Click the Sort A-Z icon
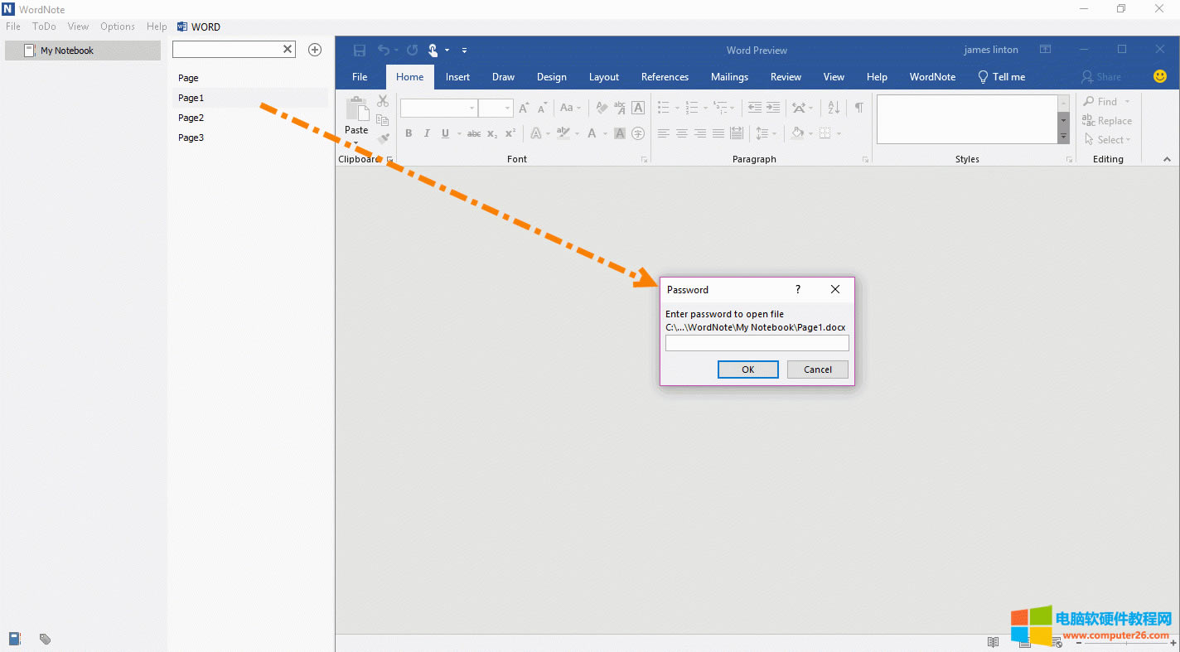1180x652 pixels. tap(834, 108)
